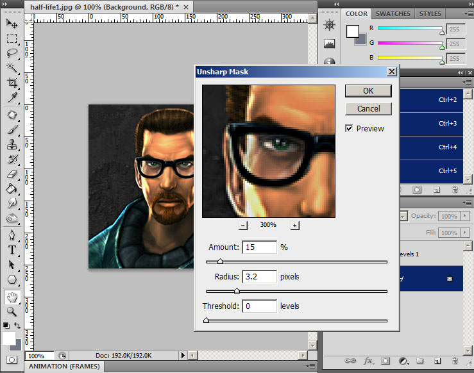Open the Layers panel options menu
The image size is (474, 373).
tap(468, 203)
